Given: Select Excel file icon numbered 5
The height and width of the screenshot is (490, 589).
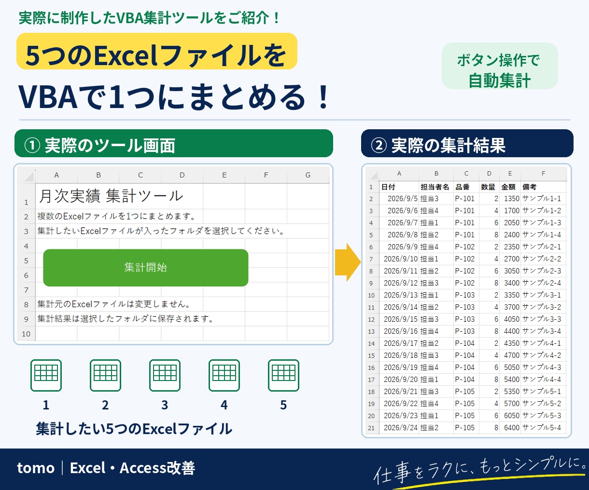Looking at the screenshot, I should (283, 375).
